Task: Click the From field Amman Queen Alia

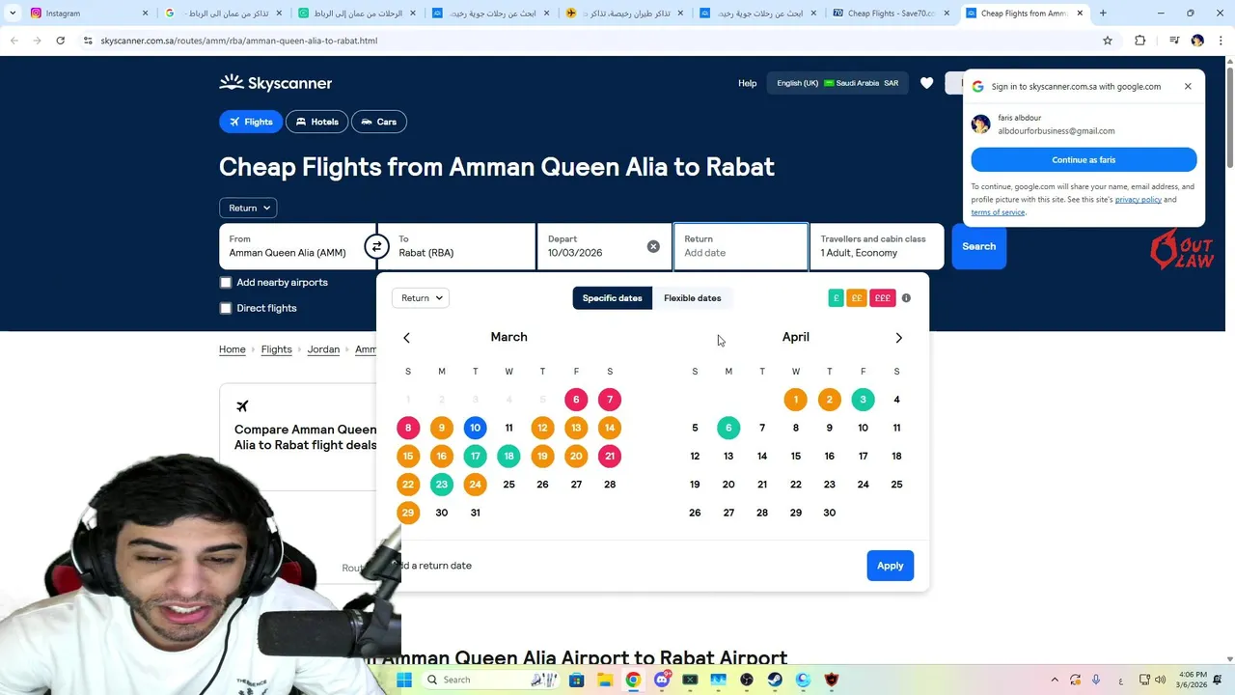Action: [x=297, y=246]
